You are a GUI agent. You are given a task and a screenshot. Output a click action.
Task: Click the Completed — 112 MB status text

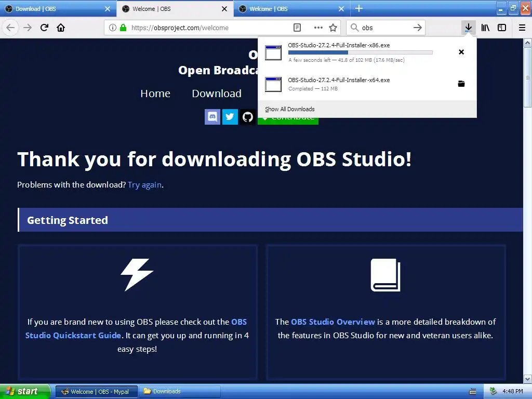(x=313, y=88)
